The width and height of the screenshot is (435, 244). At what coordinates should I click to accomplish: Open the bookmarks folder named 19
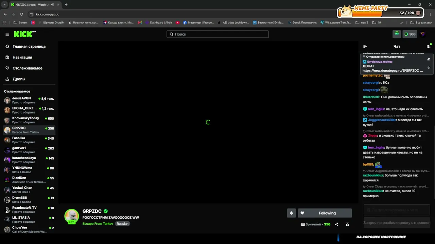pos(377,23)
